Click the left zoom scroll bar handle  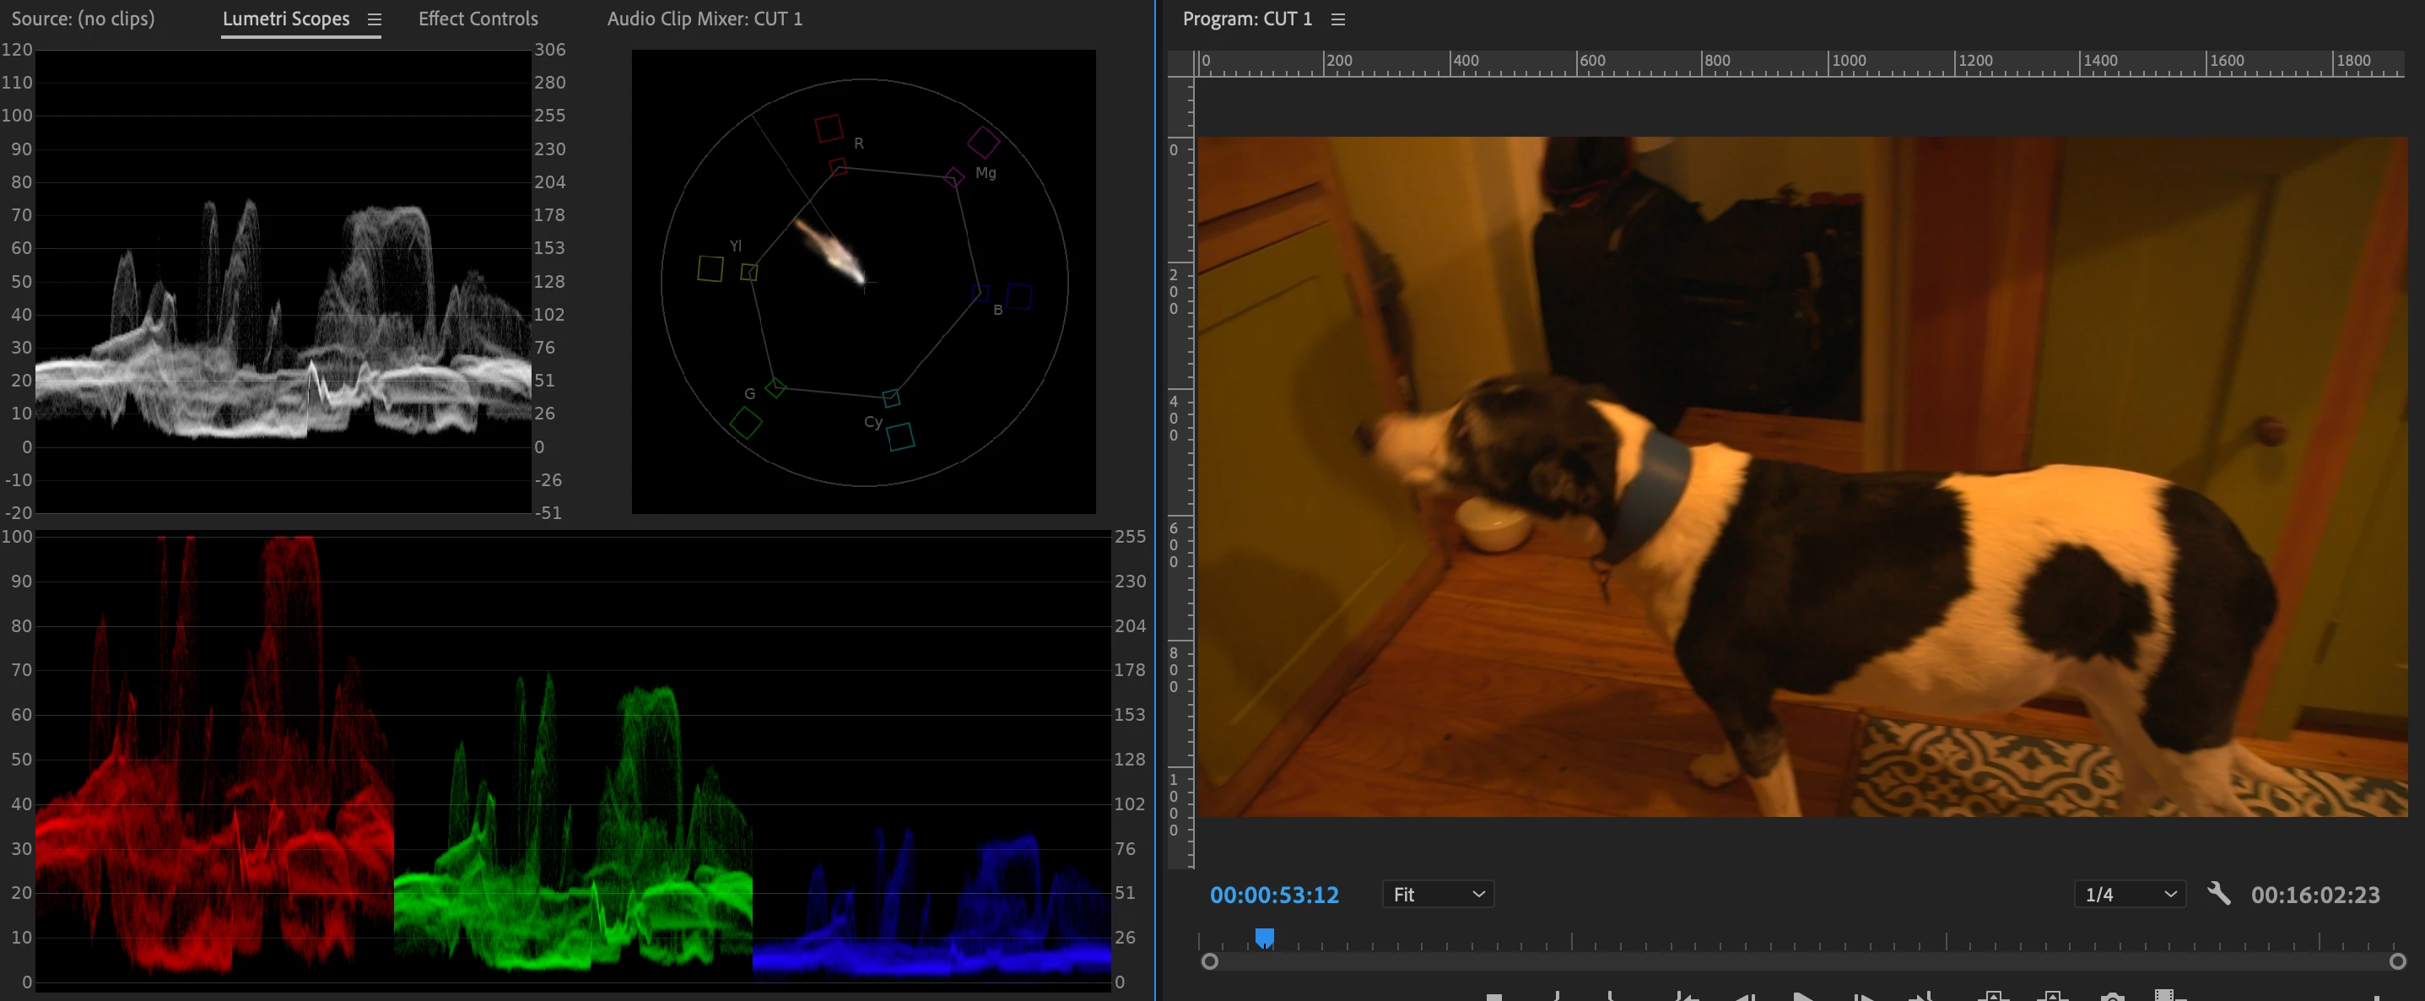pos(1210,960)
